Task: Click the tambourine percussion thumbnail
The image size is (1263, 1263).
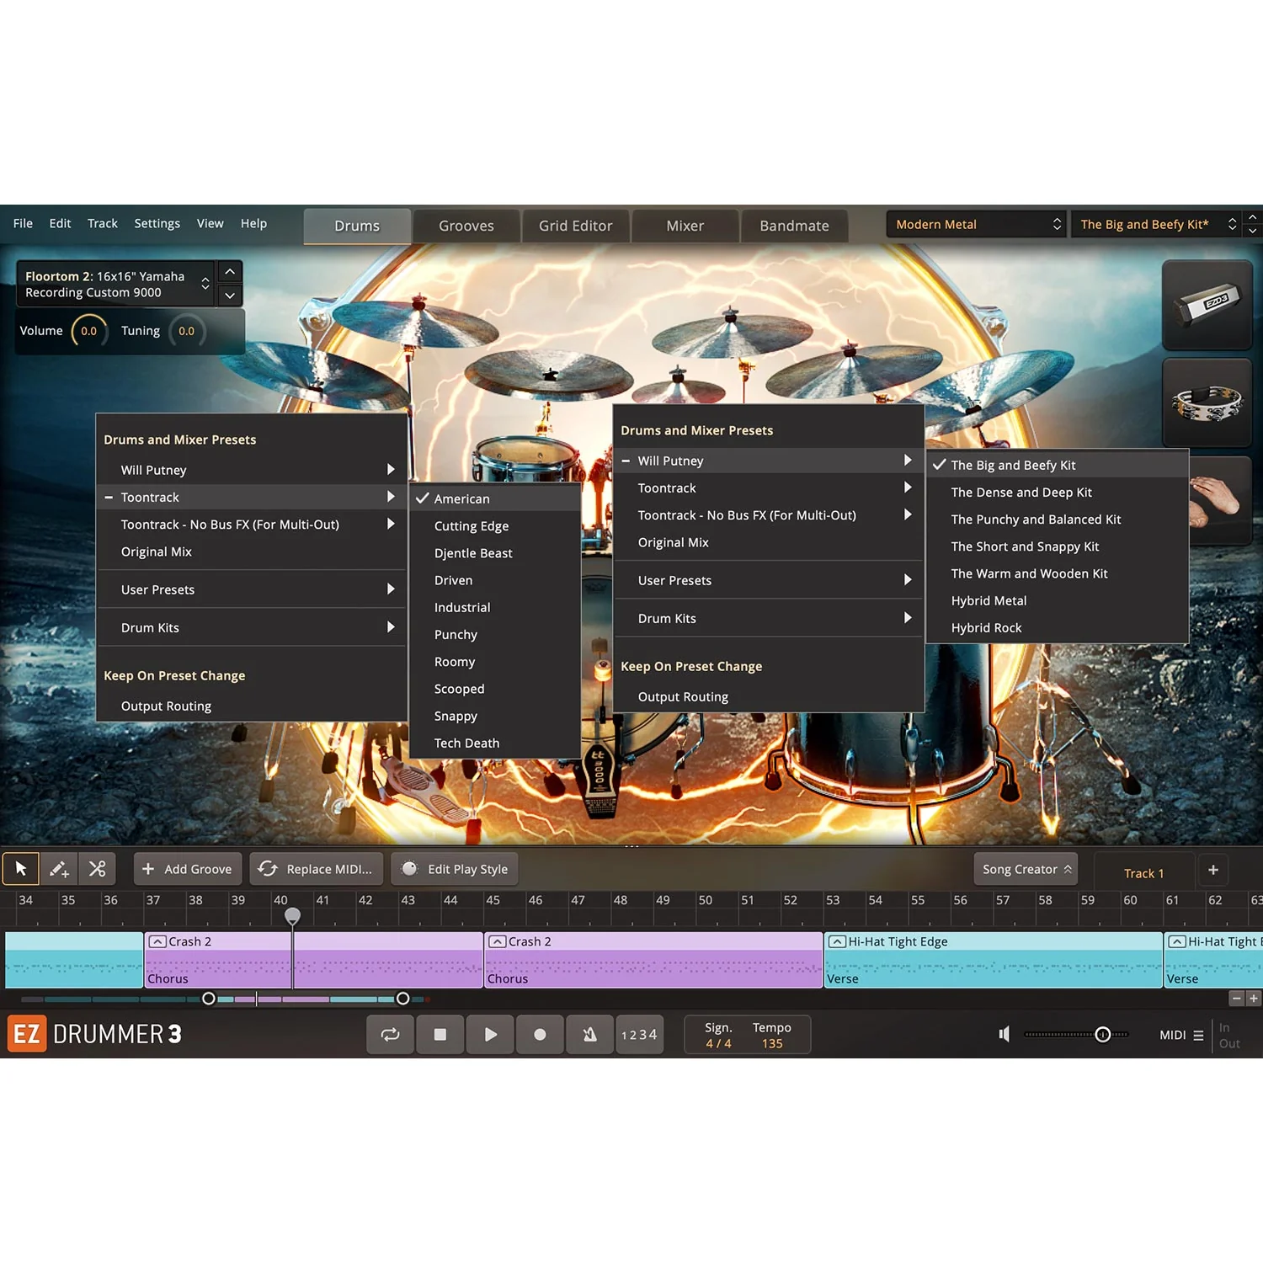Action: 1207,402
